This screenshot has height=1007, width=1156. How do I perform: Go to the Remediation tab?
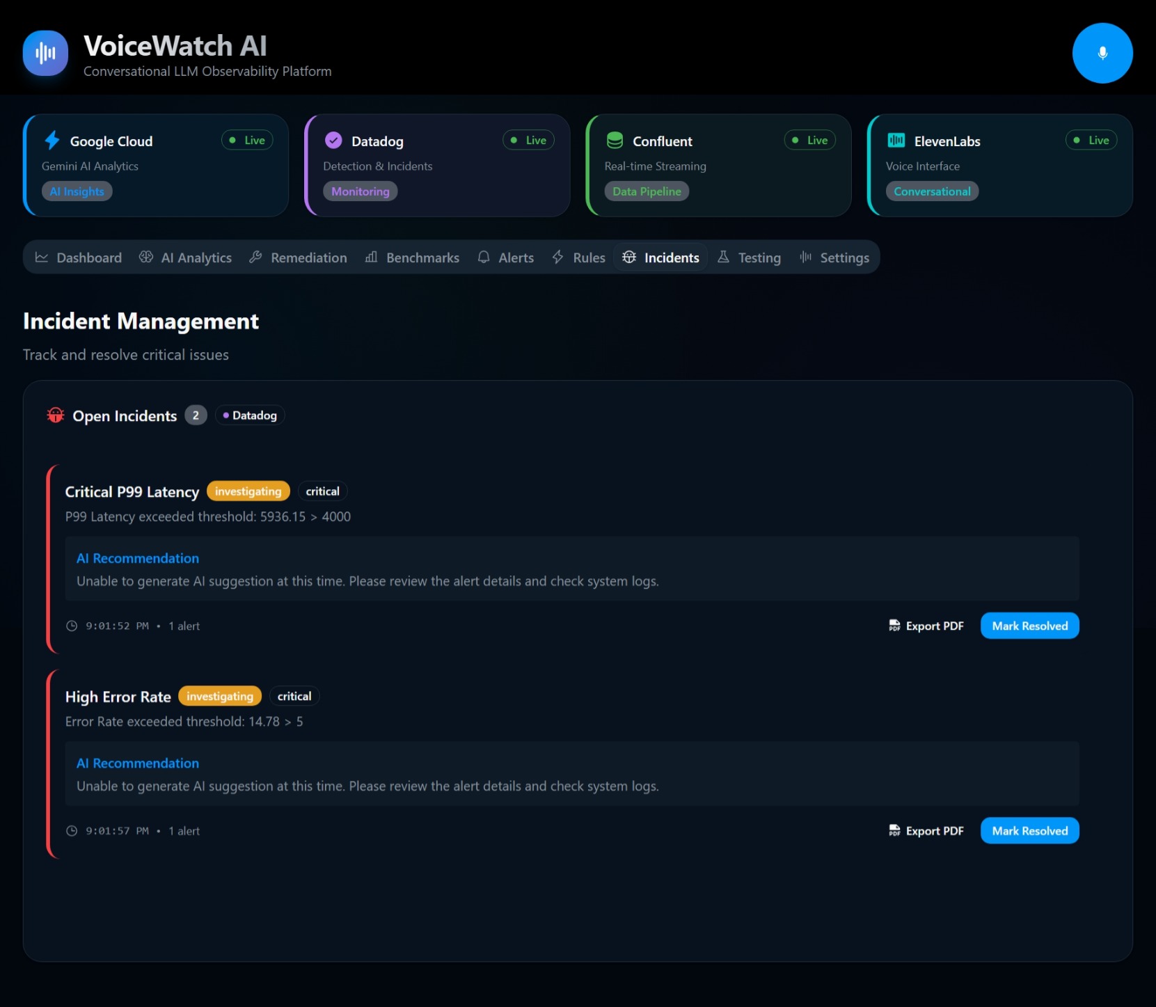tap(298, 257)
